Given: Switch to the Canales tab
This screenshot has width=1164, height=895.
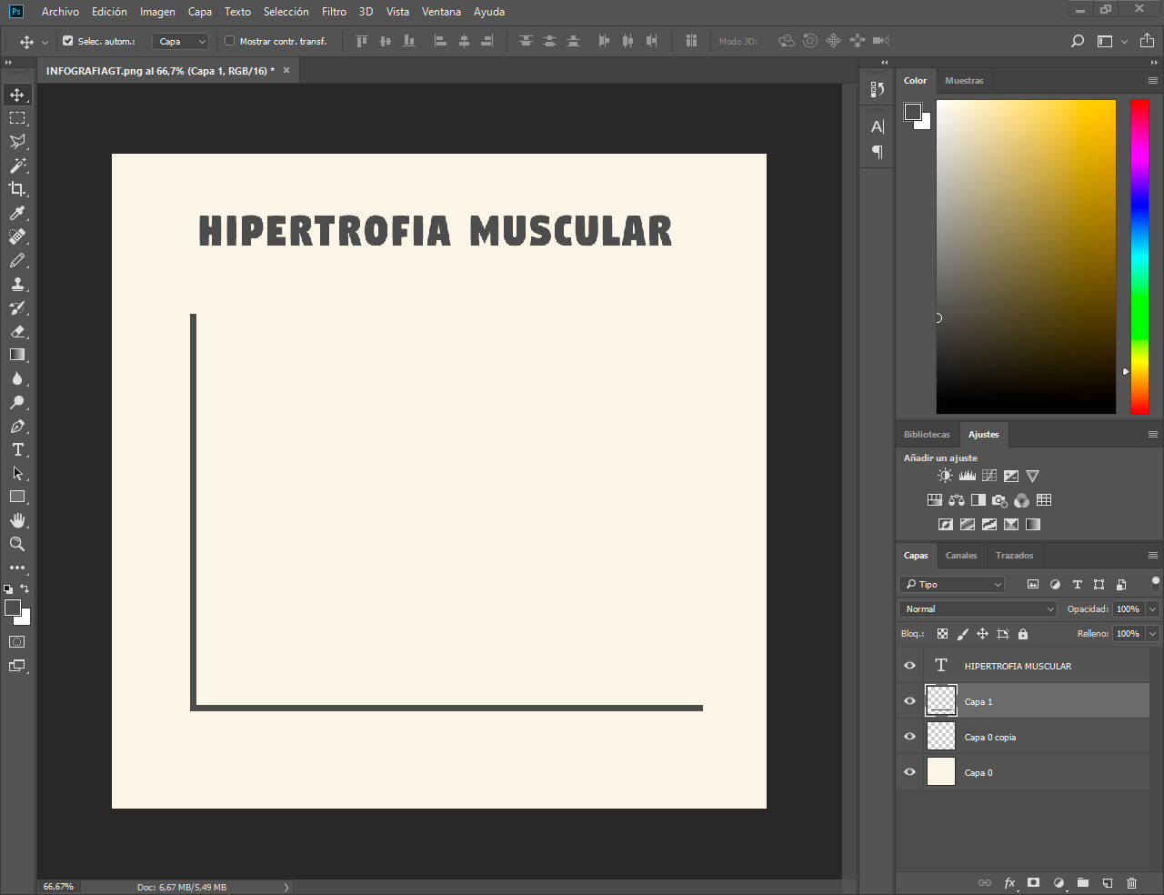Looking at the screenshot, I should tap(961, 556).
